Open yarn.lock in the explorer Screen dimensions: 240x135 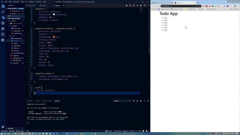tap(15, 63)
